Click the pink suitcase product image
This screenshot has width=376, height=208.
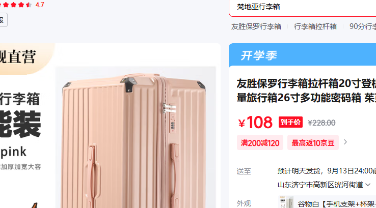click(x=136, y=139)
